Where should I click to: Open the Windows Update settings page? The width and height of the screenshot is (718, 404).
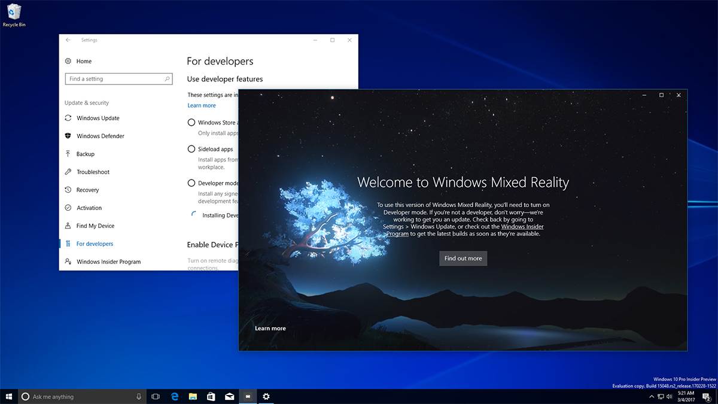(x=98, y=118)
